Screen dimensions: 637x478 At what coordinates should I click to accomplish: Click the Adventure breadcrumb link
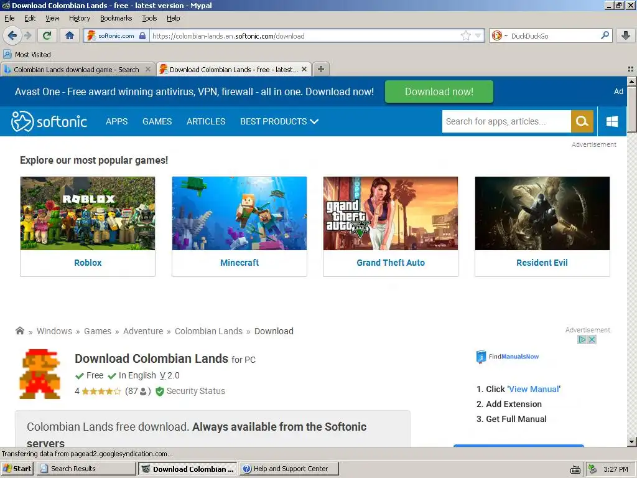143,331
